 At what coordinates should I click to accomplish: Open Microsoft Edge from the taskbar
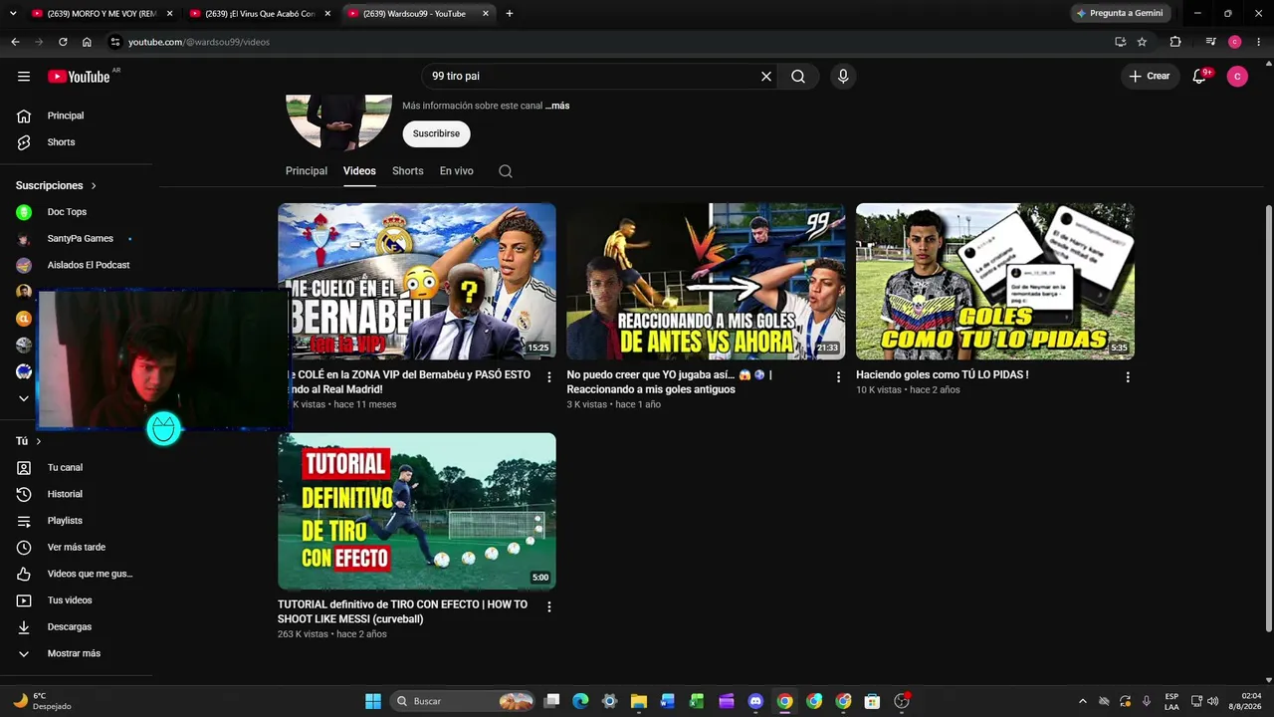click(581, 701)
